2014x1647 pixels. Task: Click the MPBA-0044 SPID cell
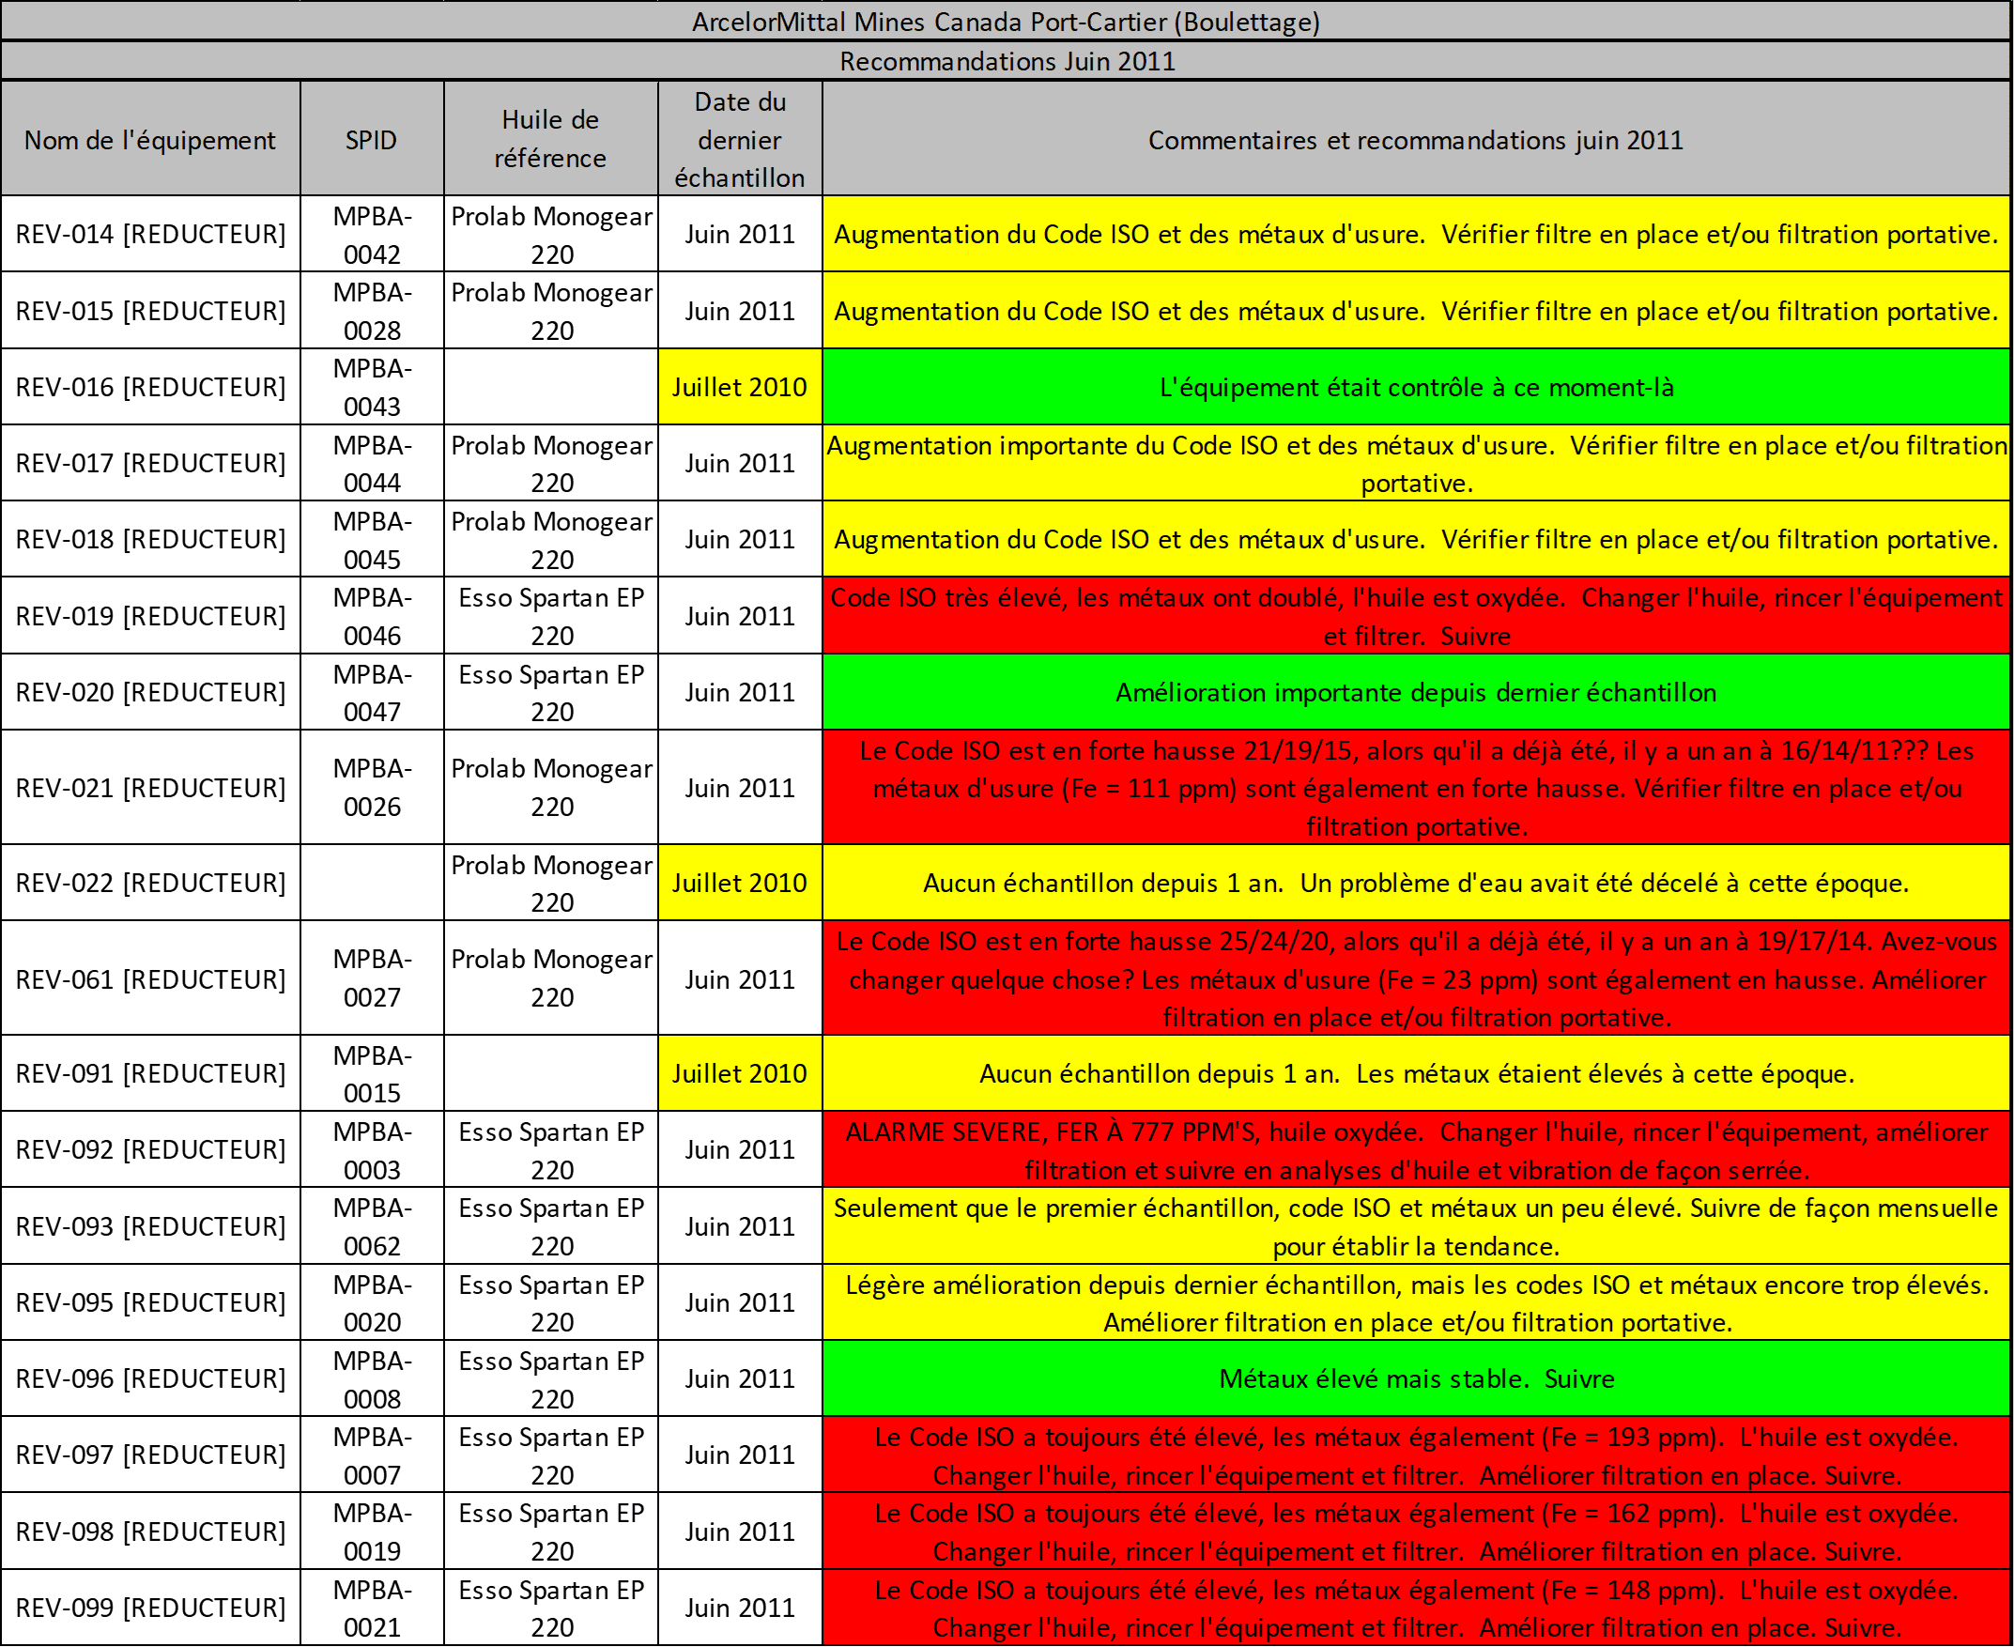372,463
